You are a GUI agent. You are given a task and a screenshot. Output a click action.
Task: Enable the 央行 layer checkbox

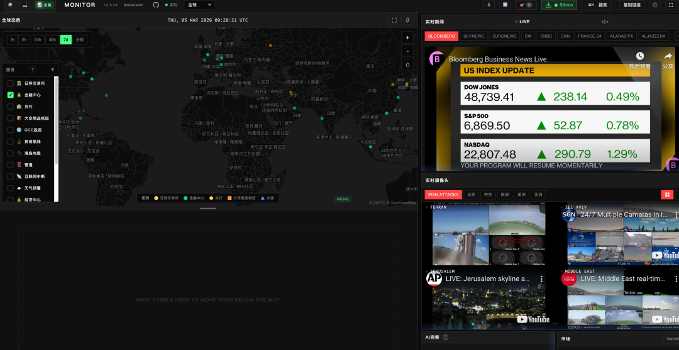click(11, 106)
